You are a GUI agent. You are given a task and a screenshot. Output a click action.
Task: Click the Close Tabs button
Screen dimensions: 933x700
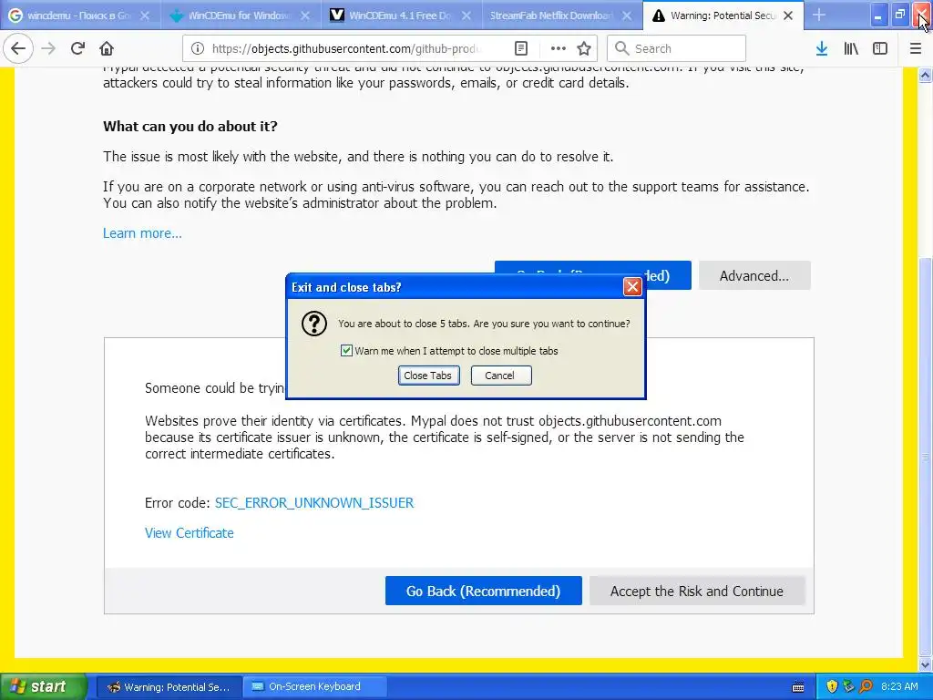pos(428,376)
